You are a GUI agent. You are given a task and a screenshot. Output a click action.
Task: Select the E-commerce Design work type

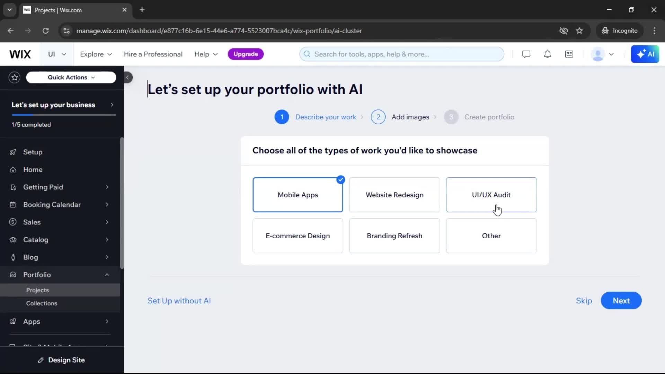[298, 235]
